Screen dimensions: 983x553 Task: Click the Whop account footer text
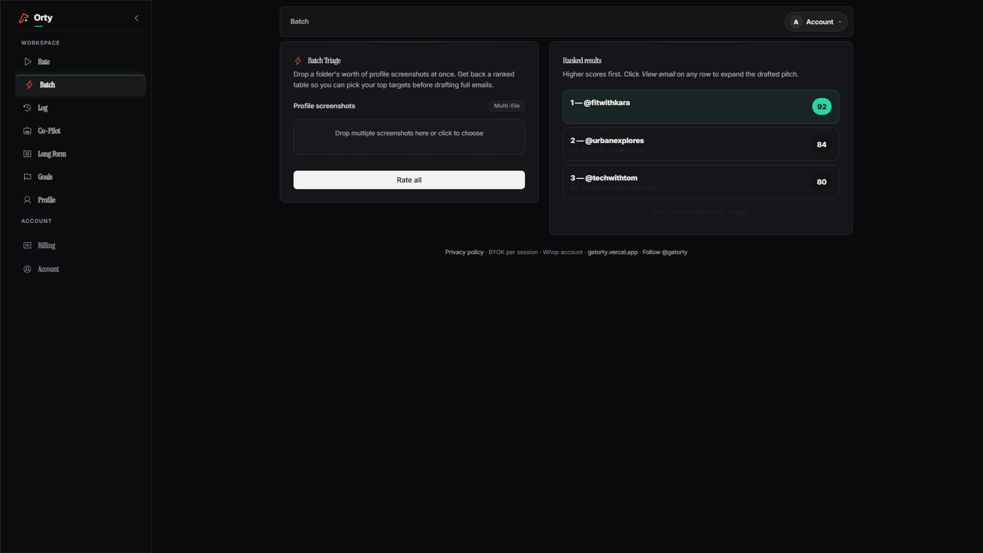(563, 252)
